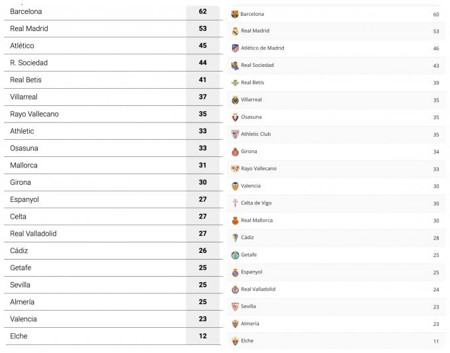Open the Espanyol row in left table
Screen dimensions: 450x353
click(113, 199)
